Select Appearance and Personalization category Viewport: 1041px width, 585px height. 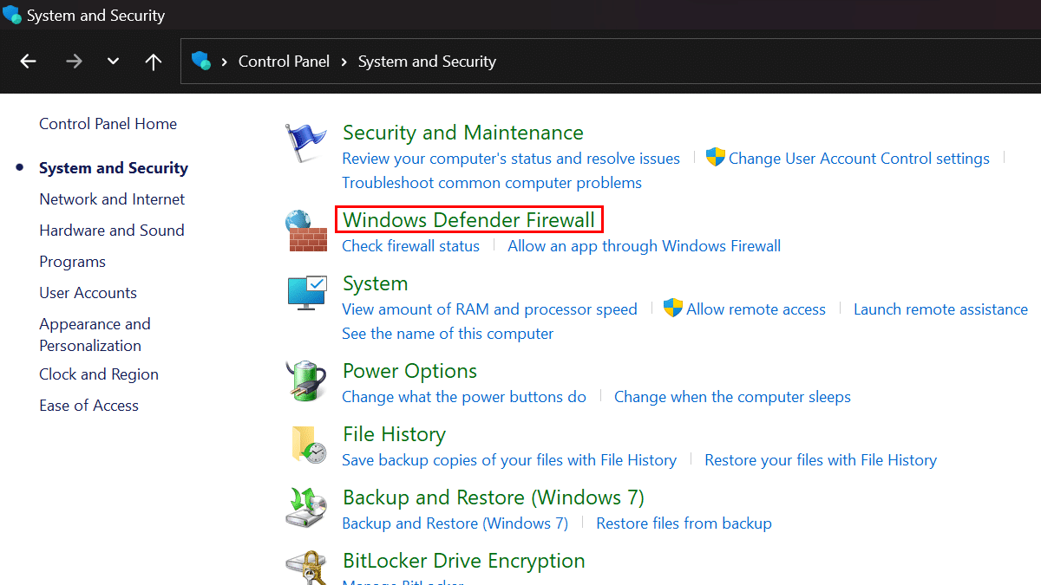coord(95,335)
